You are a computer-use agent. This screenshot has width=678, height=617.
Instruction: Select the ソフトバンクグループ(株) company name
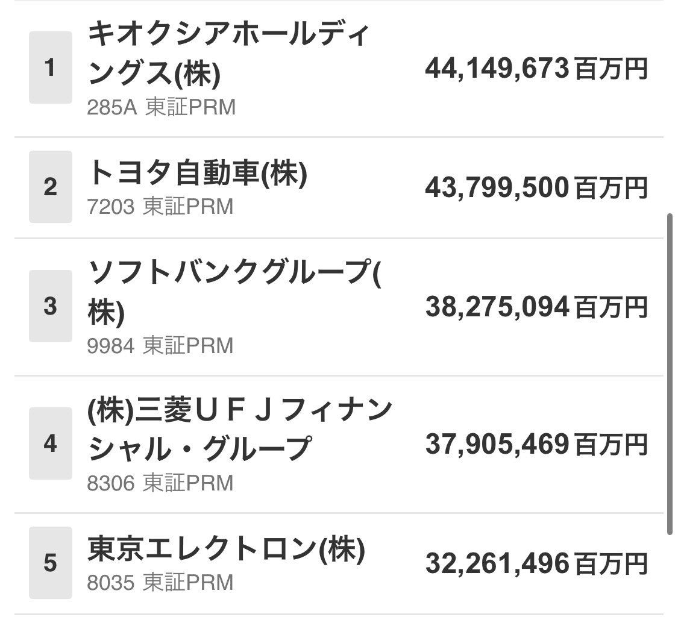pyautogui.click(x=234, y=292)
